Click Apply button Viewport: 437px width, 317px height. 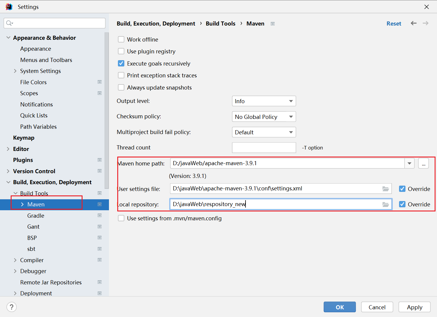[414, 307]
